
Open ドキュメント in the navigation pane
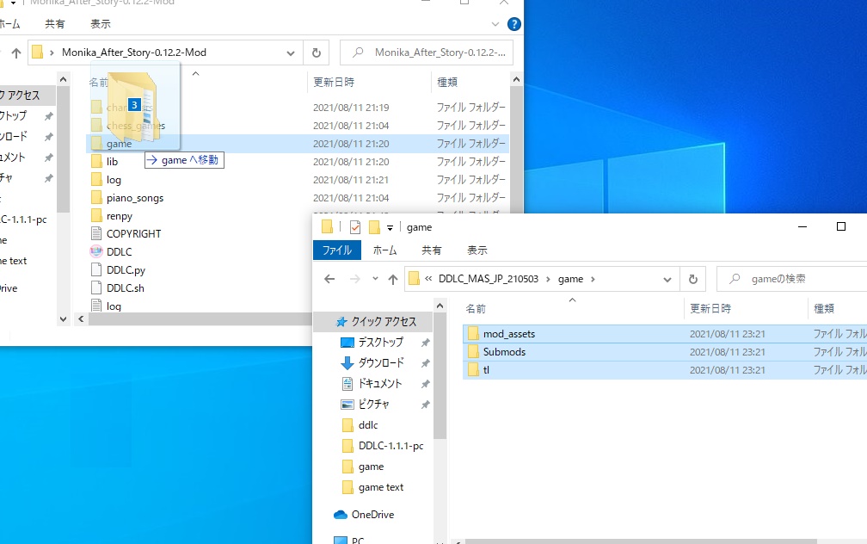point(380,384)
